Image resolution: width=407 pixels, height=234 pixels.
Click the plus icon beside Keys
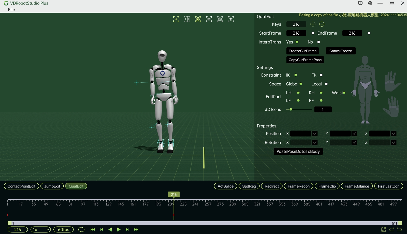313,24
